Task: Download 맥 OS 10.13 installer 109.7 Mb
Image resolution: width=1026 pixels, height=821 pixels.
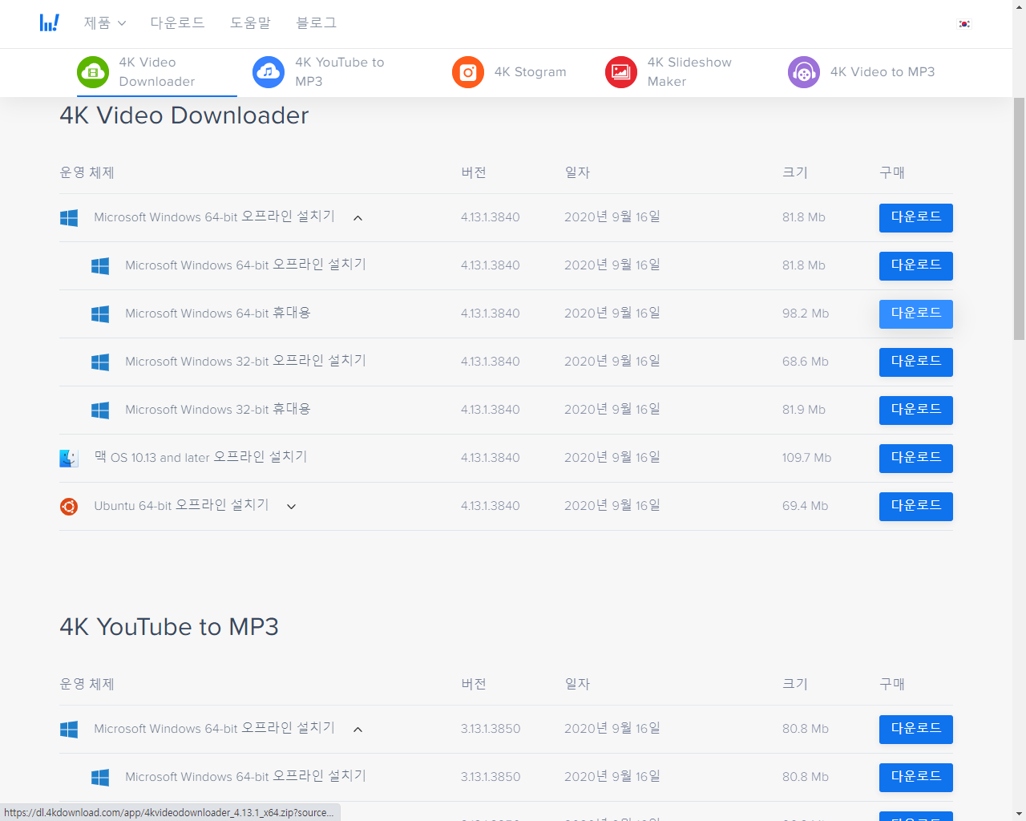Action: tap(916, 459)
